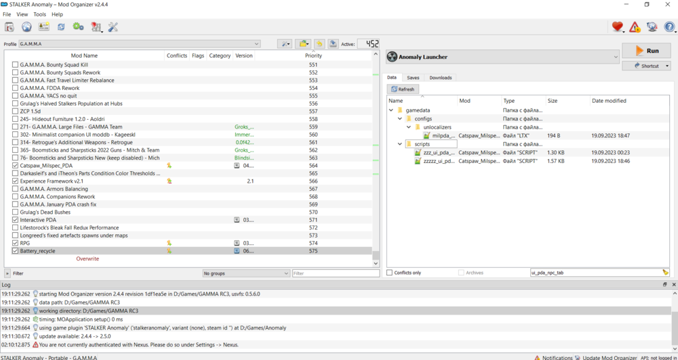Switch to the Downloads tab
678x360 pixels.
point(440,78)
